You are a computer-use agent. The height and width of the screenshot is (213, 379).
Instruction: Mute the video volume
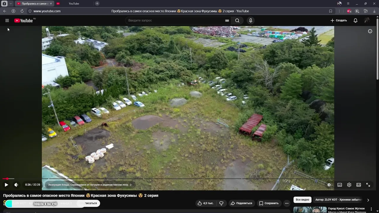pyautogui.click(x=16, y=185)
